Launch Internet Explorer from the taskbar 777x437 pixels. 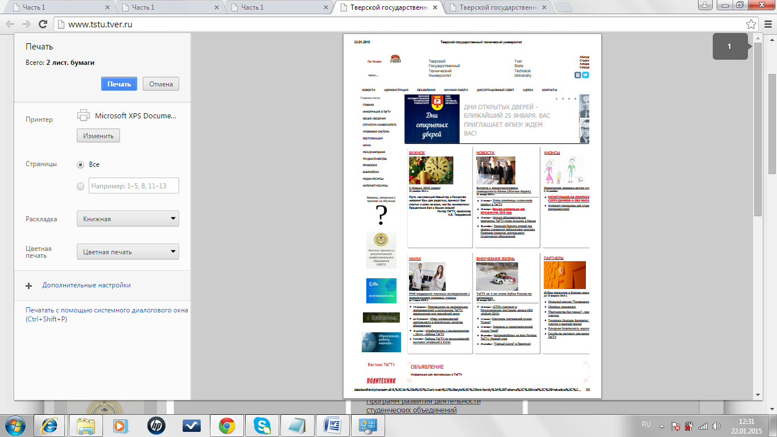tap(51, 425)
